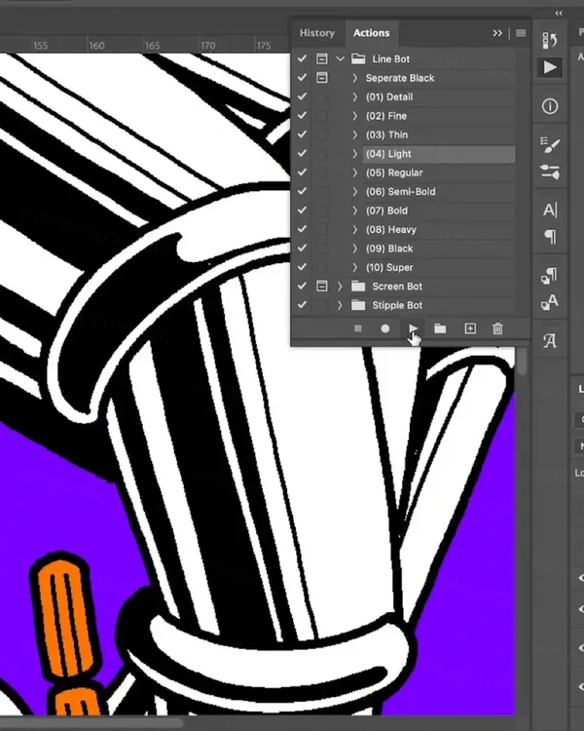Screen dimensions: 584x731
Task: Open the Paragraph panel icon
Action: click(550, 237)
